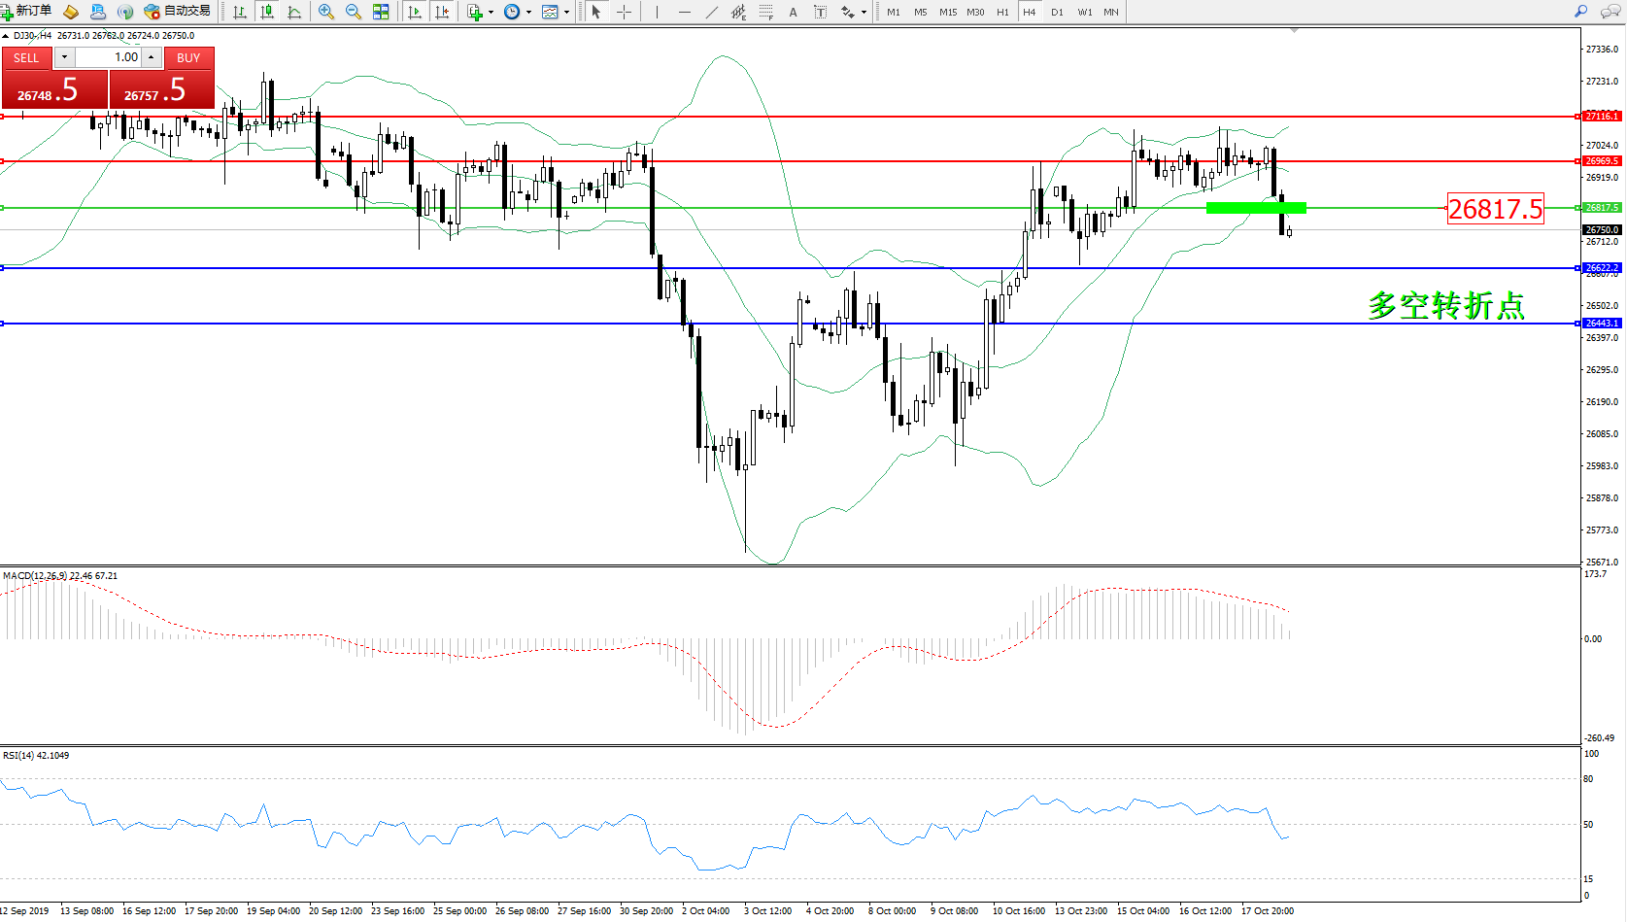Viewport: 1627px width, 922px height.
Task: Click the green bar at 26817.5
Action: point(1255,207)
